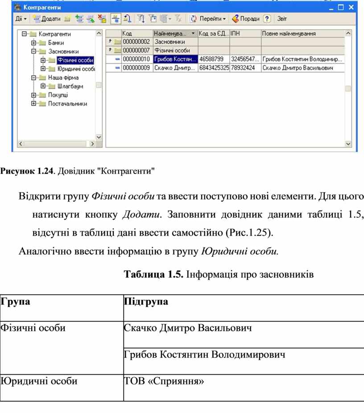Click the element icon of row 000000010
Image resolution: width=364 pixels, height=413 pixels.
pos(117,59)
